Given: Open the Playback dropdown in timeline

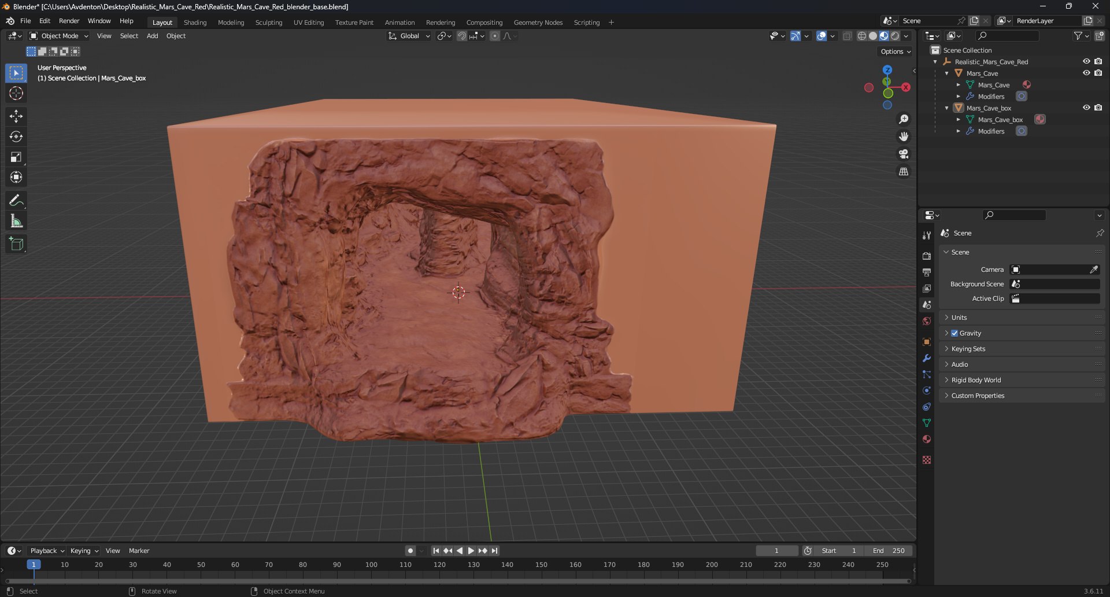Looking at the screenshot, I should click(47, 551).
